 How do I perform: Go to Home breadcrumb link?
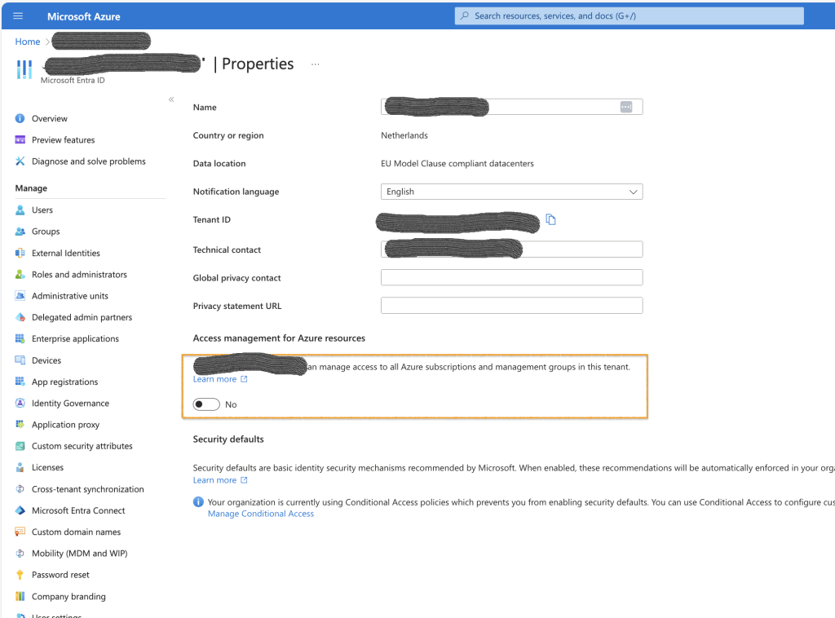(x=28, y=42)
